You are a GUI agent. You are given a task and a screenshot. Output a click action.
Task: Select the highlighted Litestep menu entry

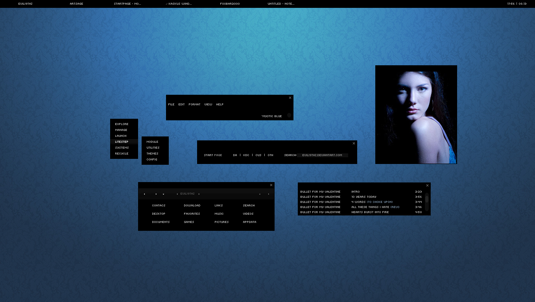(x=124, y=142)
